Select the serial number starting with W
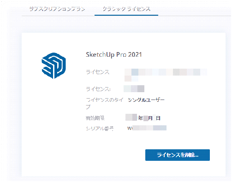 click(x=147, y=128)
